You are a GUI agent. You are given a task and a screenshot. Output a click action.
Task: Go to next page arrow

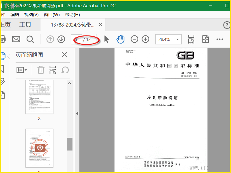point(61,39)
